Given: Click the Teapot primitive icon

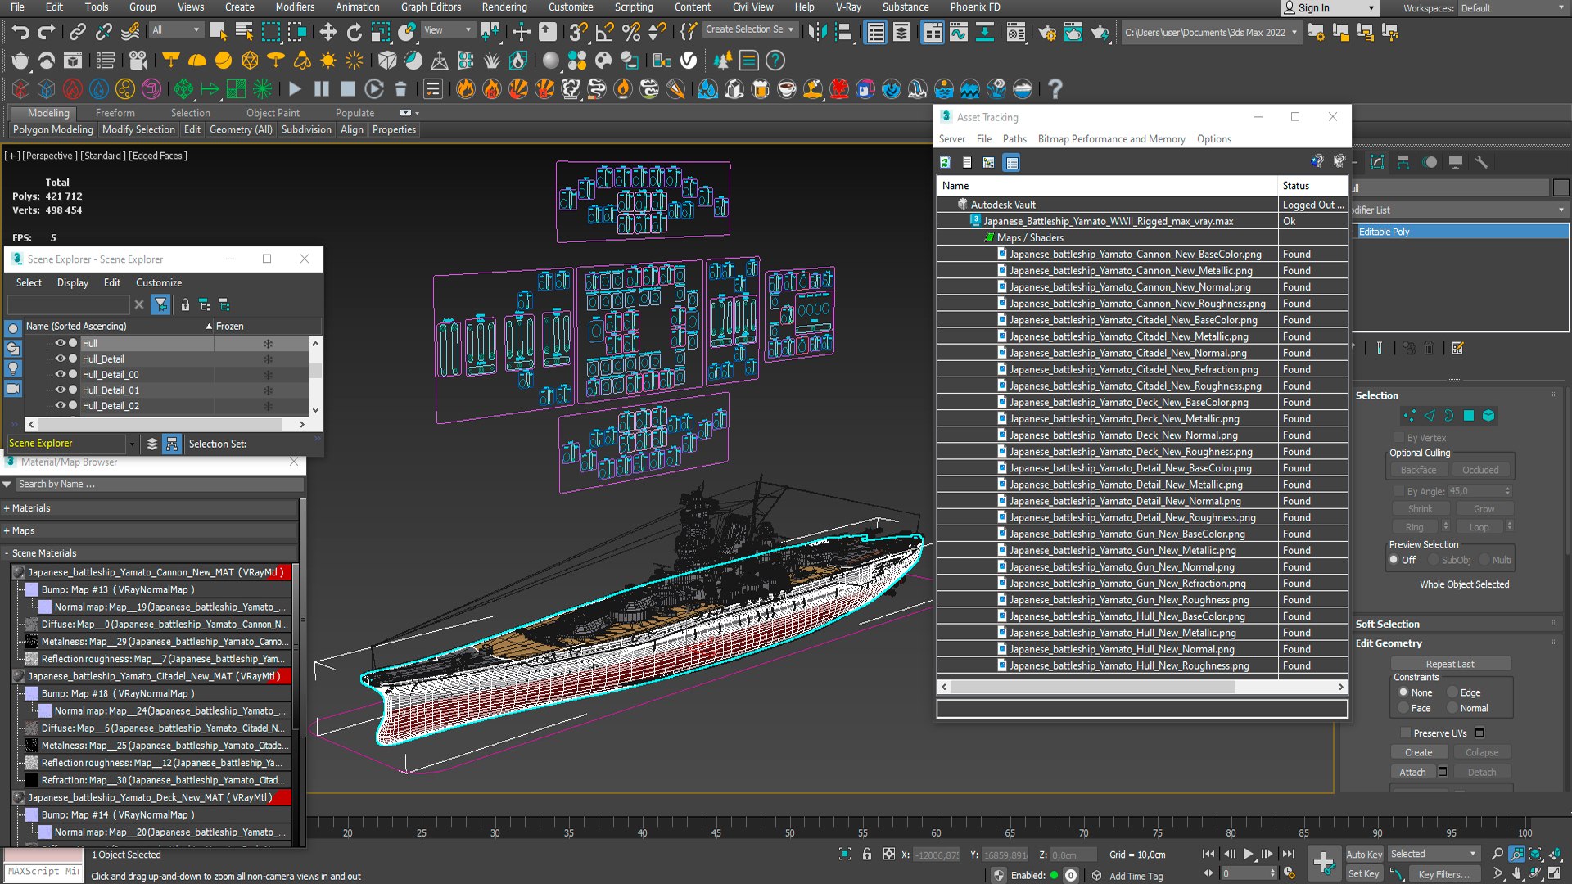Looking at the screenshot, I should [x=20, y=61].
